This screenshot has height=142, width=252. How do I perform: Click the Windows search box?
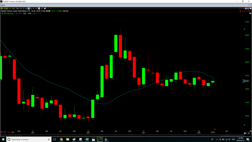pos(29,139)
